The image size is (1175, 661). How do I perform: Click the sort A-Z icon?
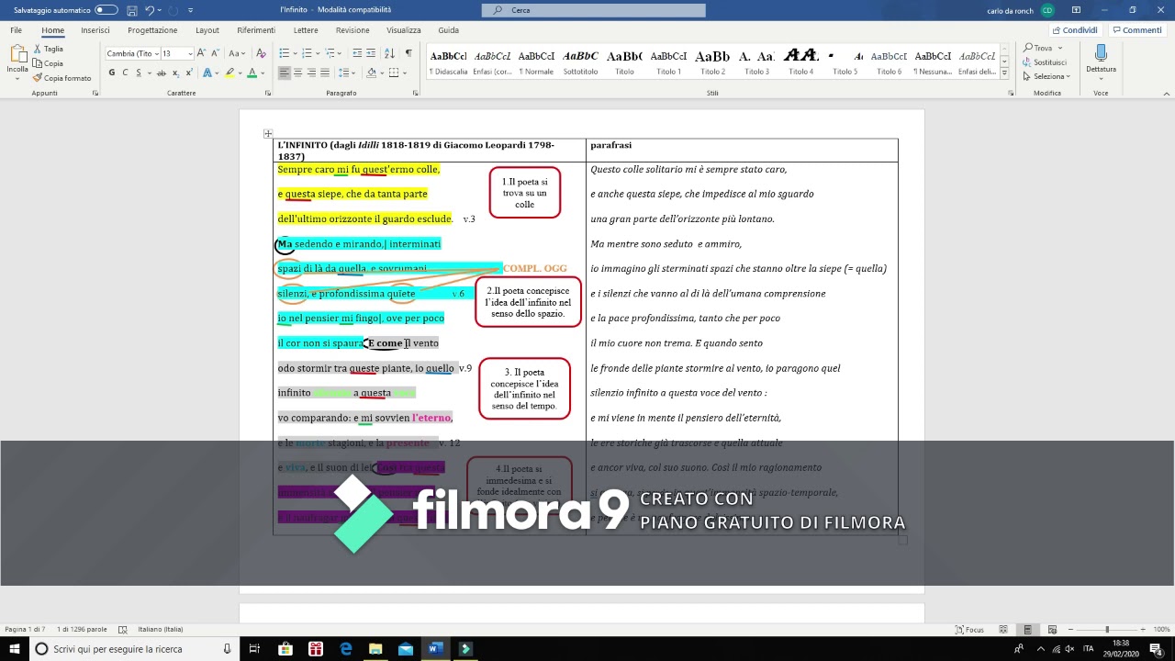click(389, 53)
